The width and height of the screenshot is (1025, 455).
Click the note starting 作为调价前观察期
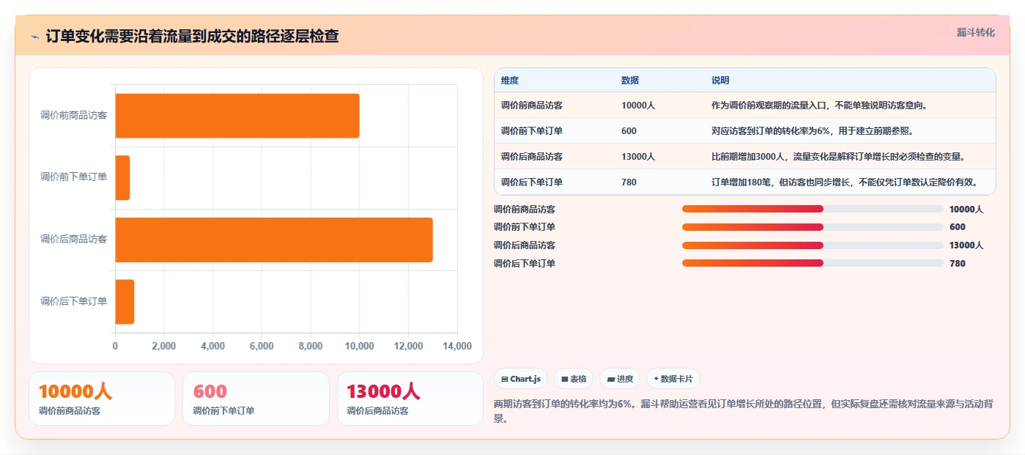point(820,105)
